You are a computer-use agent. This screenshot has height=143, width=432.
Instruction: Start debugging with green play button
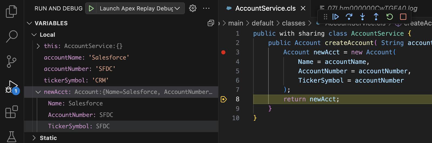tap(91, 8)
